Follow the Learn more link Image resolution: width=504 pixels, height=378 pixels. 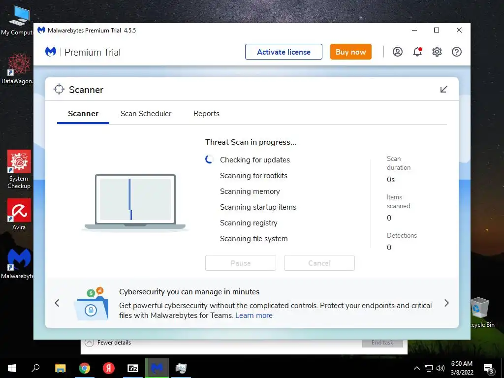[x=254, y=315]
